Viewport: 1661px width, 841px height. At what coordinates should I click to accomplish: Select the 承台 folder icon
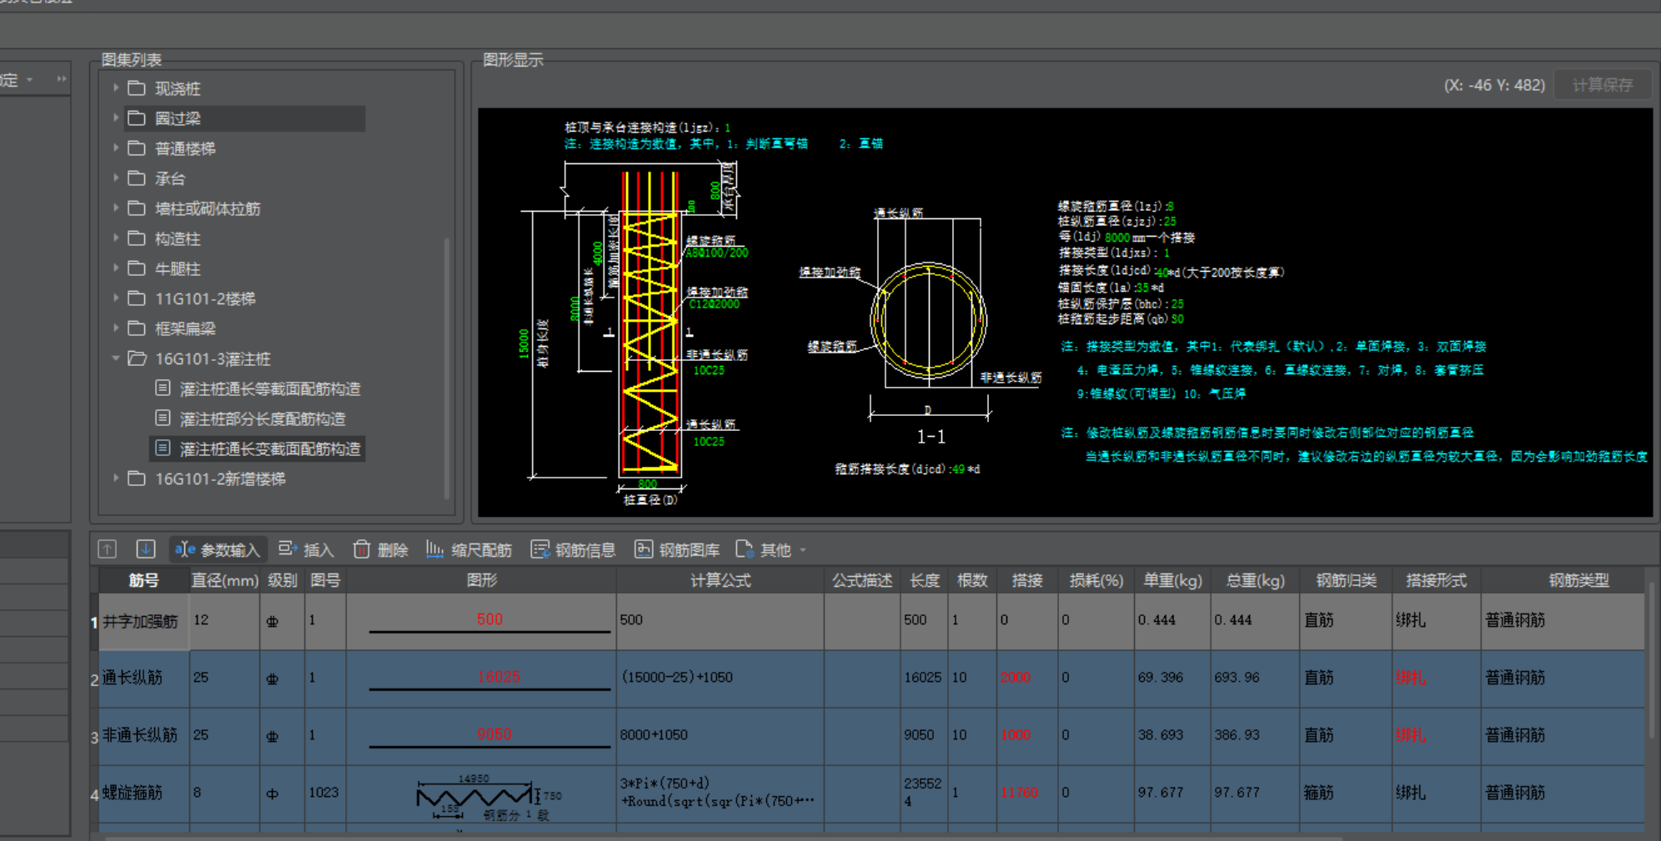click(x=137, y=178)
